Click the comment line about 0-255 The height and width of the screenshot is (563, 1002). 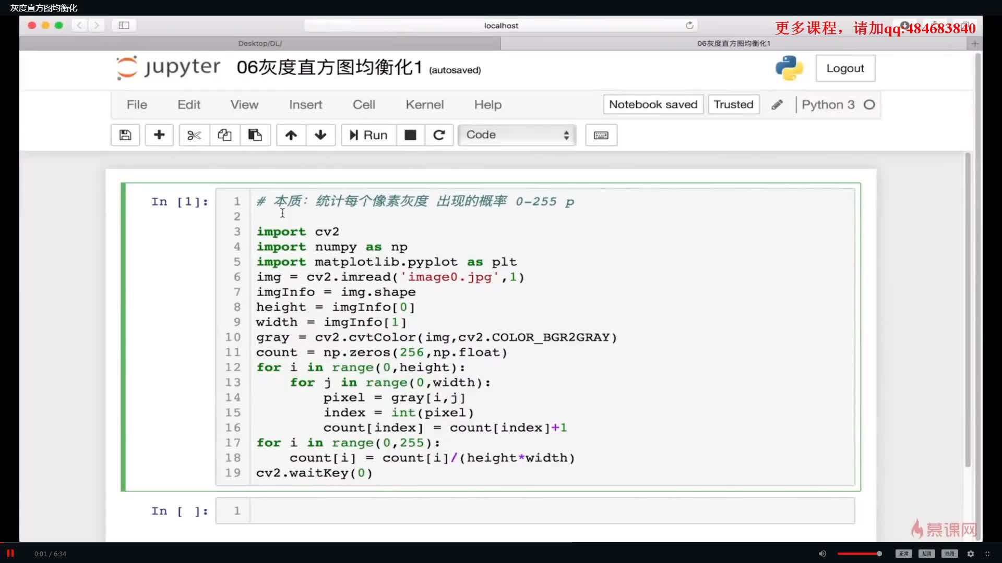[415, 201]
